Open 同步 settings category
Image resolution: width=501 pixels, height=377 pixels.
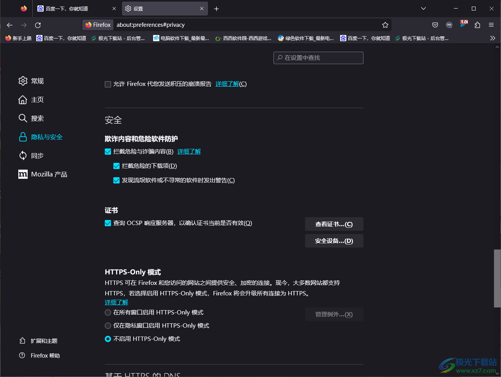click(31, 155)
